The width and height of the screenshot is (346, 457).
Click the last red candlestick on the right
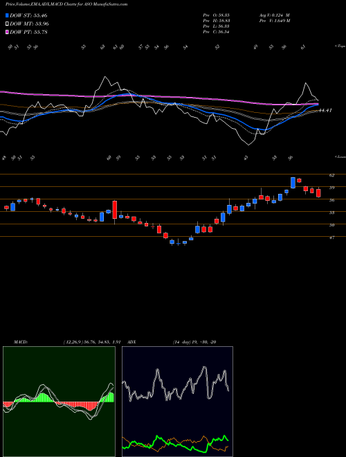click(x=318, y=193)
